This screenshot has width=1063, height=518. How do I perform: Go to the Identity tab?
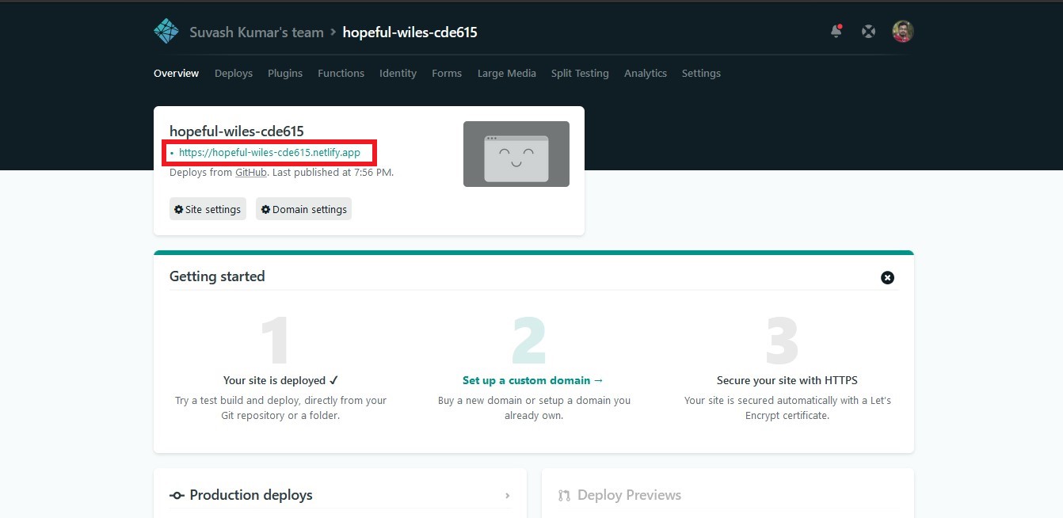(398, 73)
